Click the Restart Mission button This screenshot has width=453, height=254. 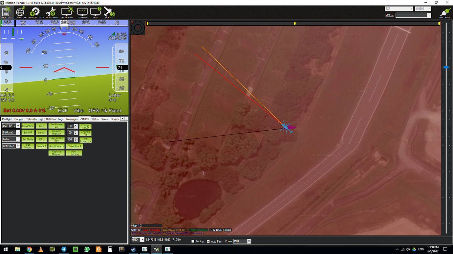(x=56, y=132)
